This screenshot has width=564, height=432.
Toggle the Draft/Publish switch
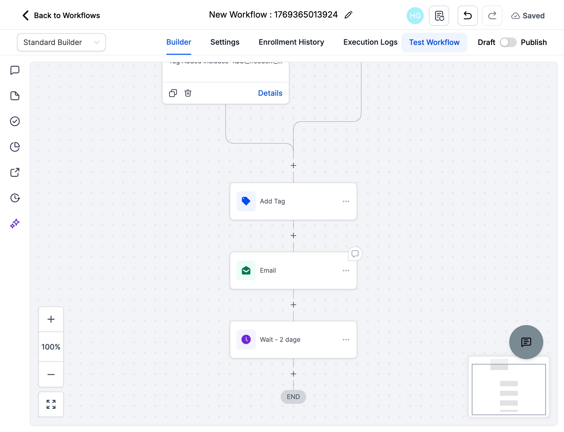pyautogui.click(x=508, y=42)
